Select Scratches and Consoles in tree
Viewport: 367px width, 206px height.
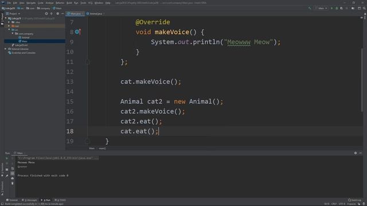(x=22, y=53)
